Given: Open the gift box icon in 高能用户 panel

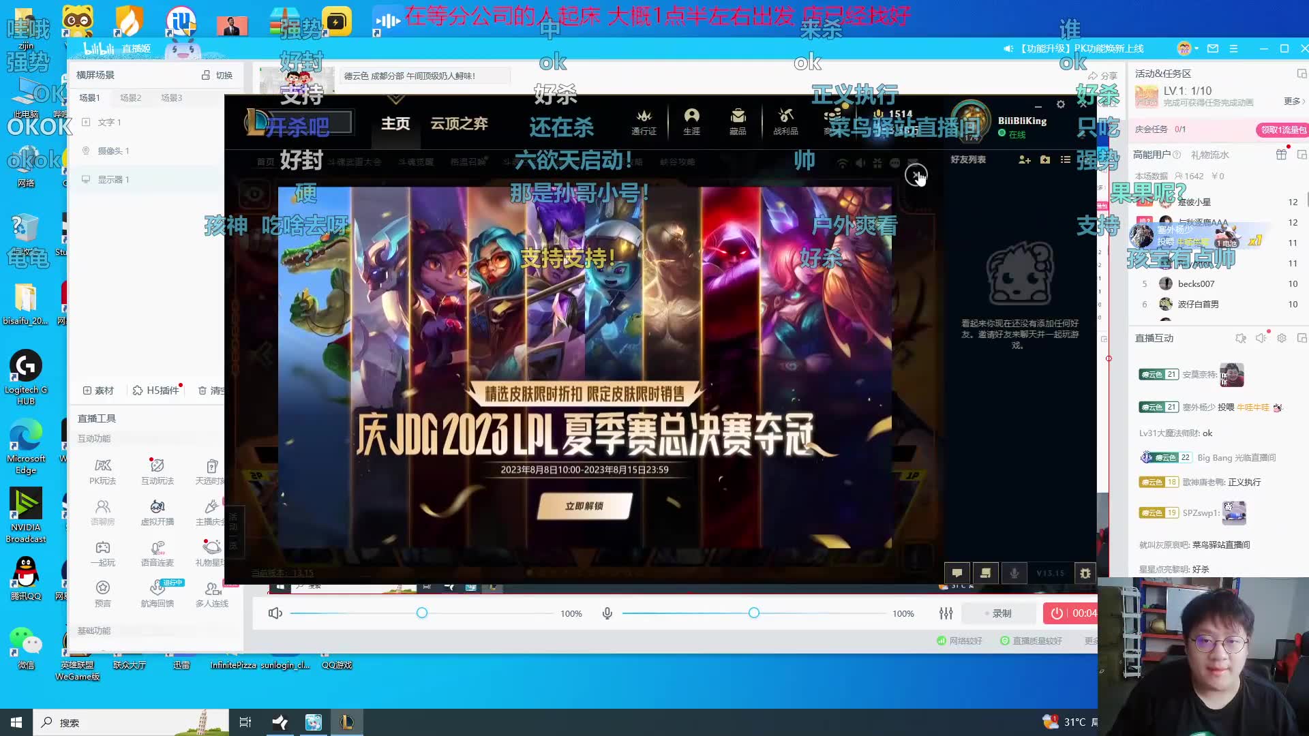Looking at the screenshot, I should pos(1281,155).
